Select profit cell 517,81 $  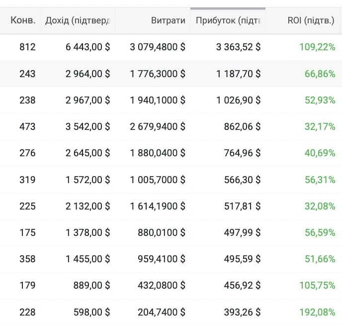click(x=242, y=207)
